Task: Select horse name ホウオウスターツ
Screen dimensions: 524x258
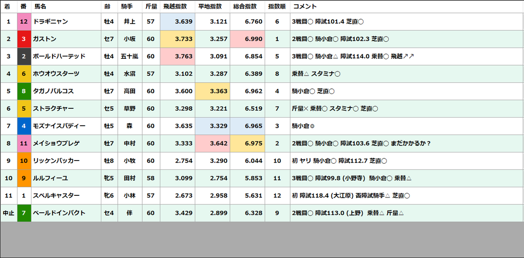Action: click(x=56, y=74)
